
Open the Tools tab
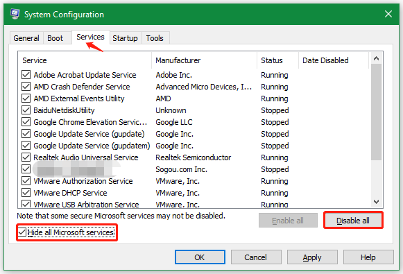click(155, 38)
